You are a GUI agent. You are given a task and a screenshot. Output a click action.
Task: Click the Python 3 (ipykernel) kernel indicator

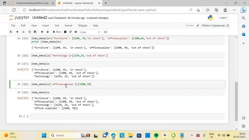[215, 26]
